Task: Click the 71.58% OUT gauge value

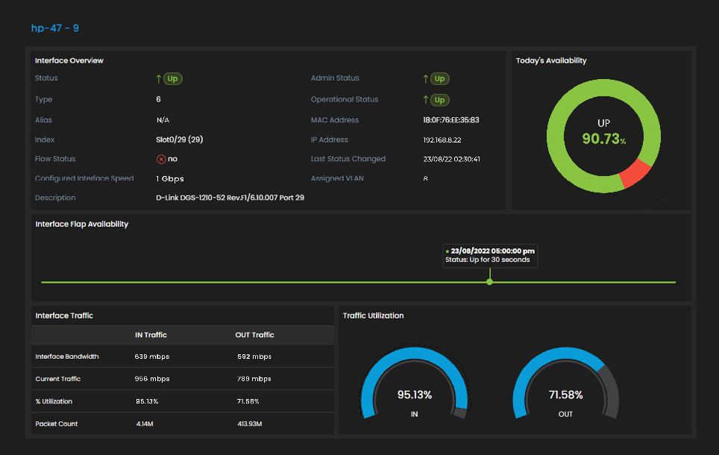Action: [566, 395]
